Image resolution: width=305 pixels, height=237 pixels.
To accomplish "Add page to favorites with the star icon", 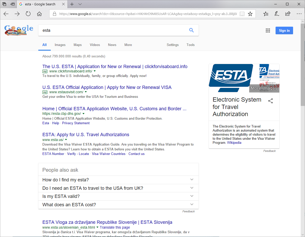I will [x=250, y=14].
